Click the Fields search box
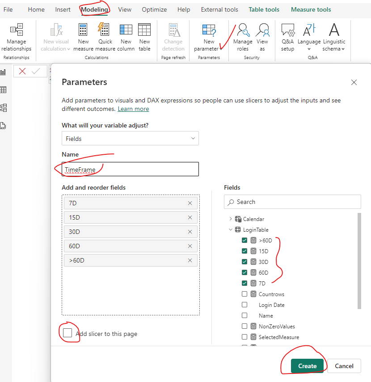 point(292,202)
